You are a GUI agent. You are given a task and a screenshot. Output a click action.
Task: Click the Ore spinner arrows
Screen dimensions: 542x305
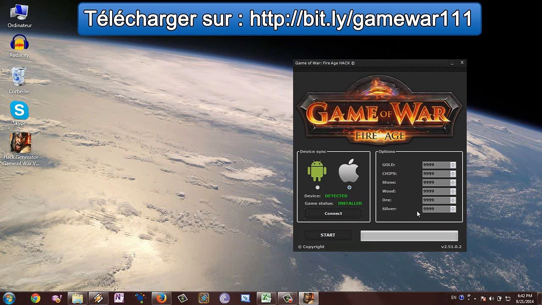click(453, 200)
